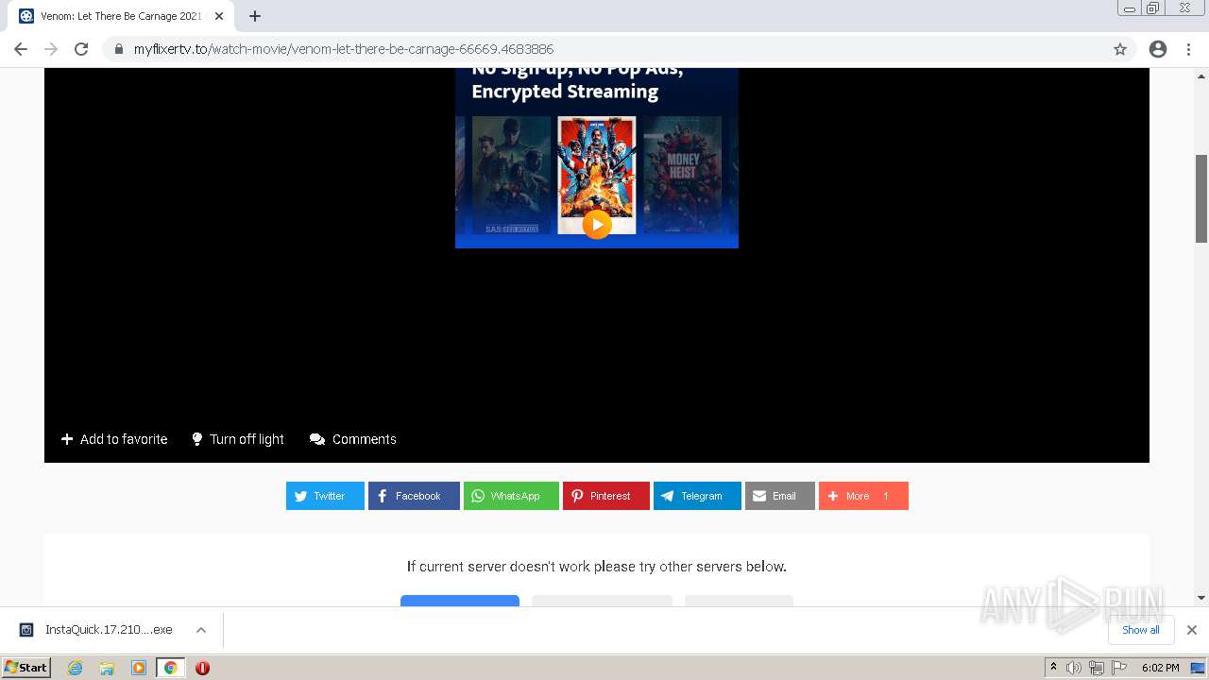The image size is (1209, 680).
Task: Click the Money Heist poster thumbnail
Action: click(x=682, y=175)
